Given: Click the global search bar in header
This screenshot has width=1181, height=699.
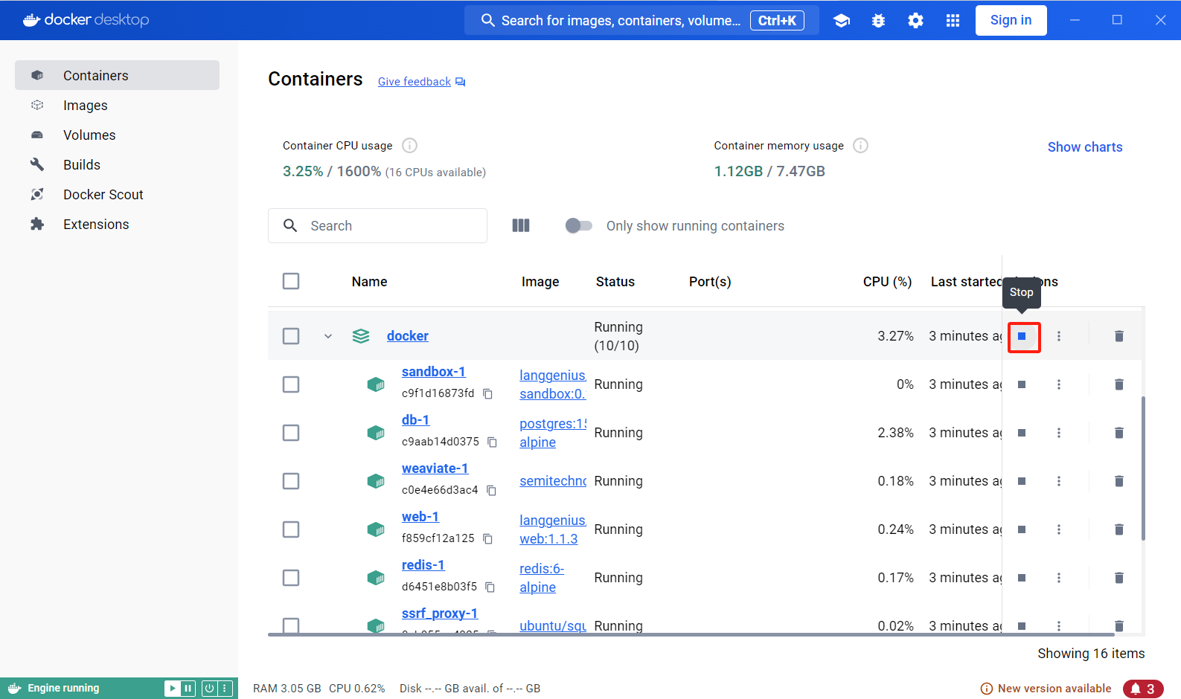Looking at the screenshot, I should [641, 20].
